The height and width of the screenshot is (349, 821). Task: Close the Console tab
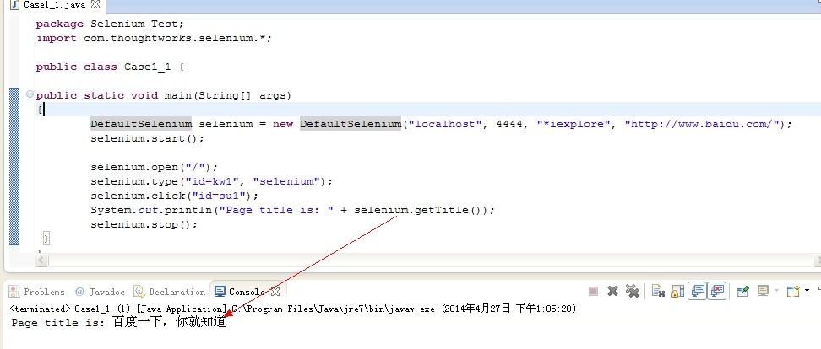point(275,292)
